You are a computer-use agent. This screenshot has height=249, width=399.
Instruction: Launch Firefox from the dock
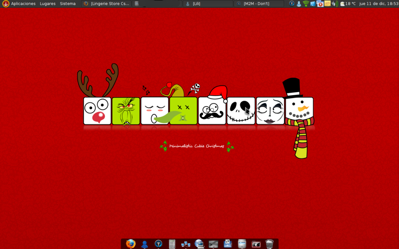(x=130, y=244)
